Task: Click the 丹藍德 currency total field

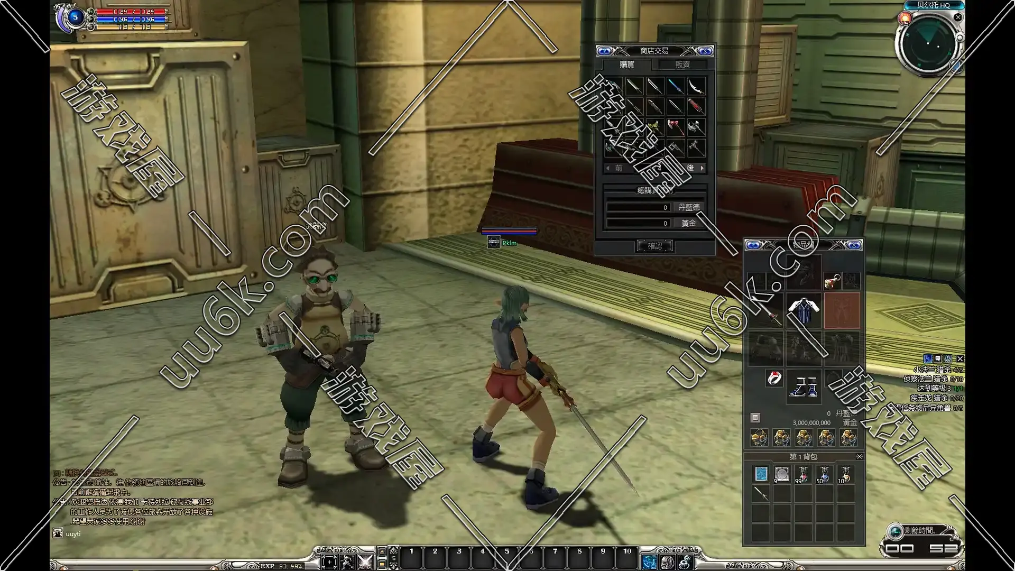Action: click(x=639, y=207)
